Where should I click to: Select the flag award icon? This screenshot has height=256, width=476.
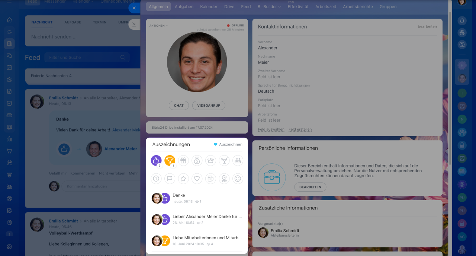click(x=170, y=179)
